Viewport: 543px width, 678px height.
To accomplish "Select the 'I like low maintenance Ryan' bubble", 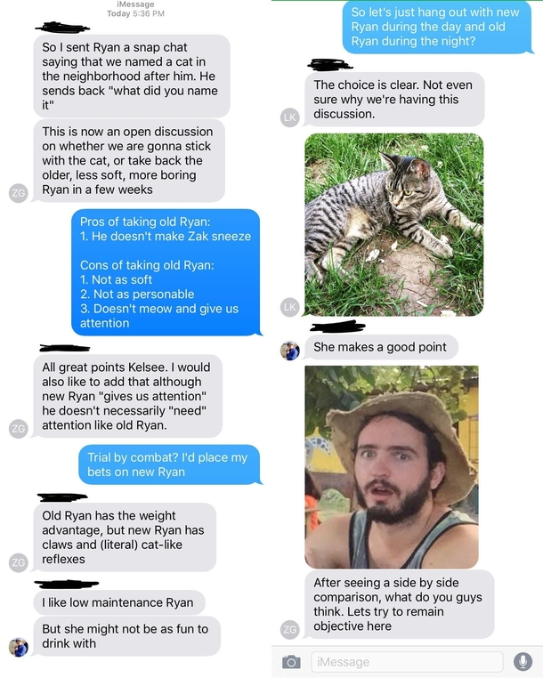I will (119, 602).
